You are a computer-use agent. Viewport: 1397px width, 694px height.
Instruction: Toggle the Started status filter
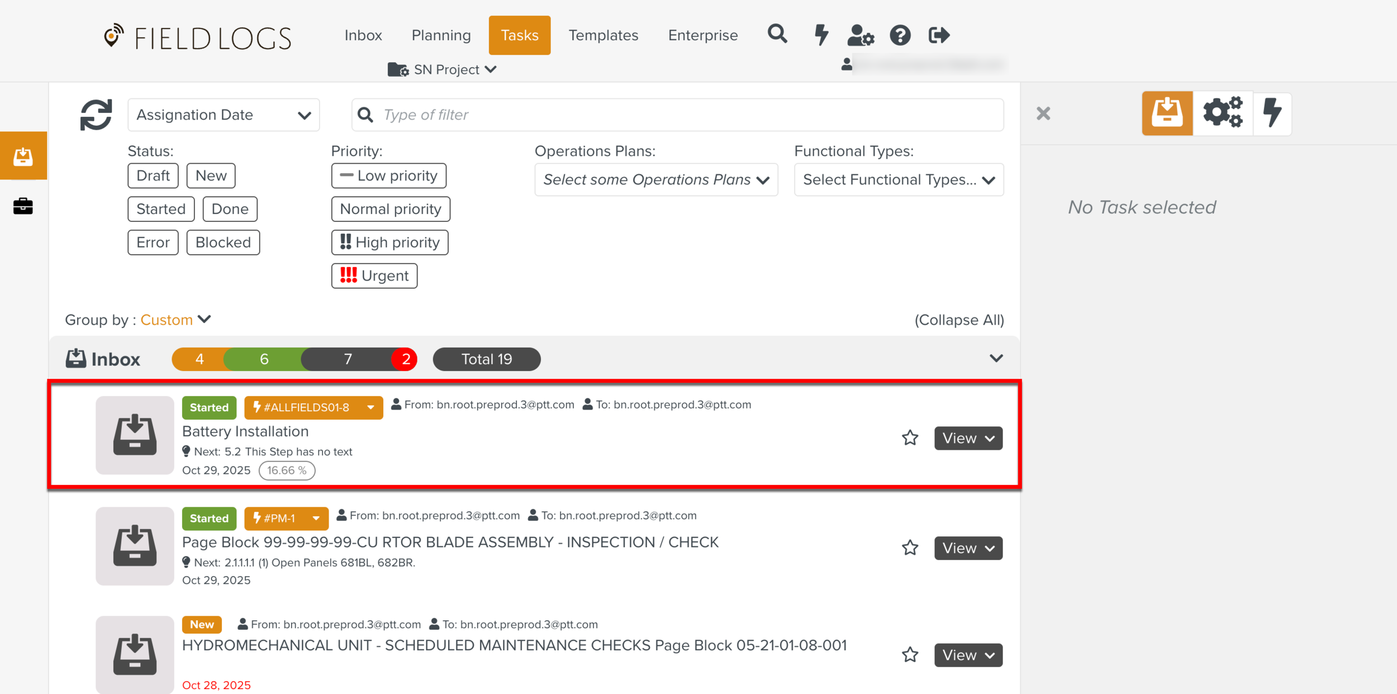pyautogui.click(x=160, y=209)
